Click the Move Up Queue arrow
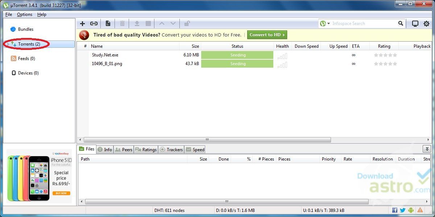Image resolution: width=435 pixels, height=217 pixels. click(162, 24)
